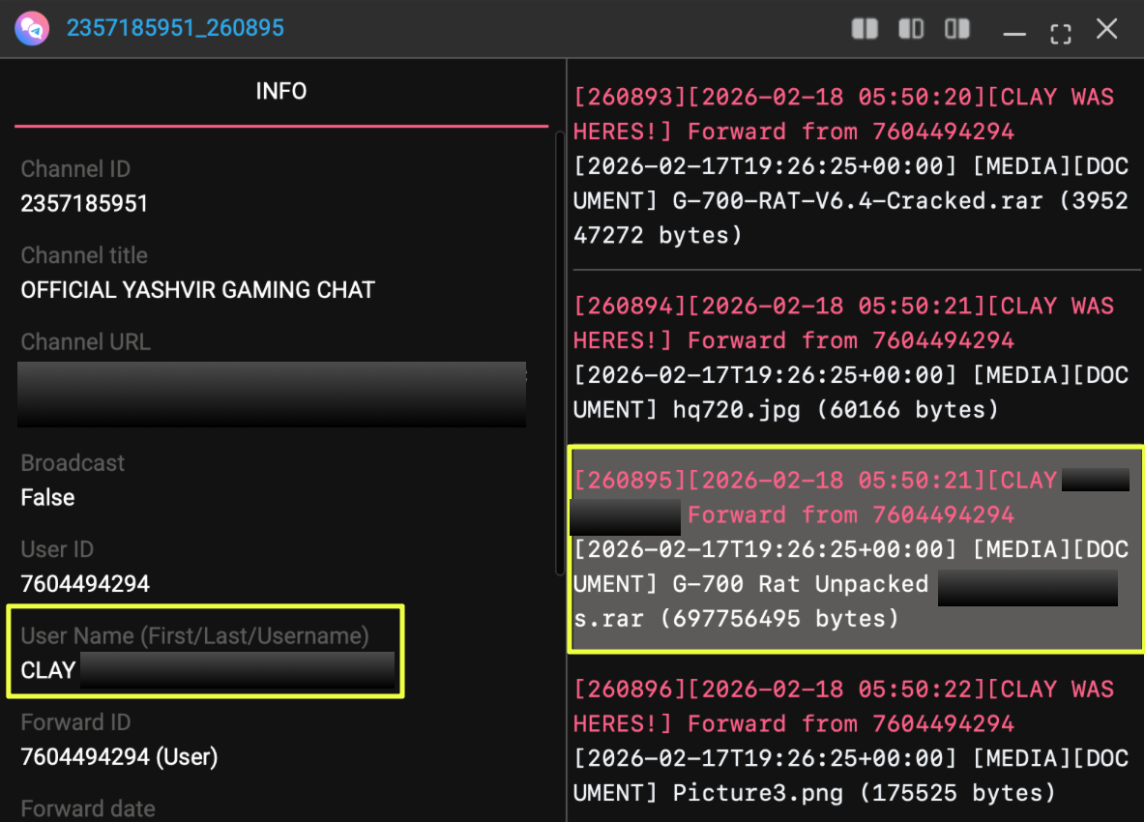Click the Forward ID 7604494294 (User) value
This screenshot has width=1145, height=822.
(119, 756)
